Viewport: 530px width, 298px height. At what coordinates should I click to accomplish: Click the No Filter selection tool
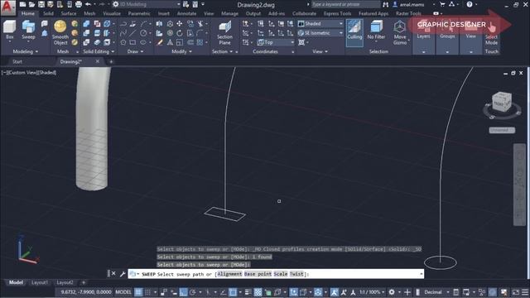point(376,30)
